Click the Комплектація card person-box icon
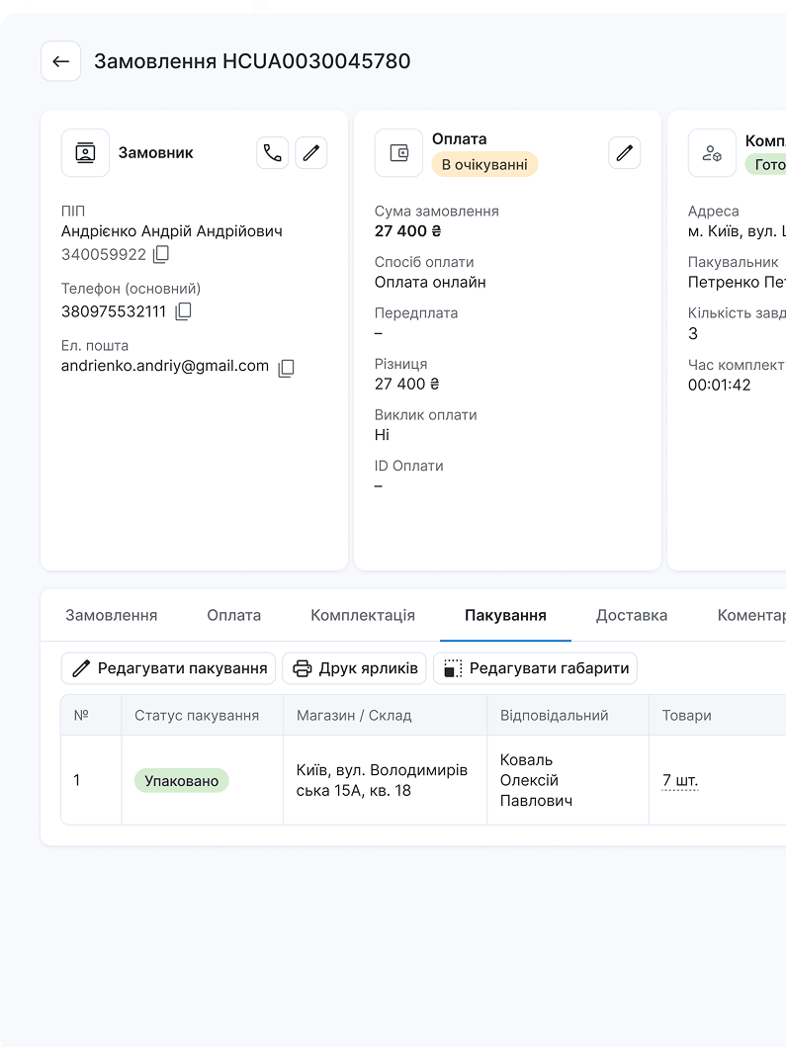Viewport: 786px width, 1047px height. point(712,153)
